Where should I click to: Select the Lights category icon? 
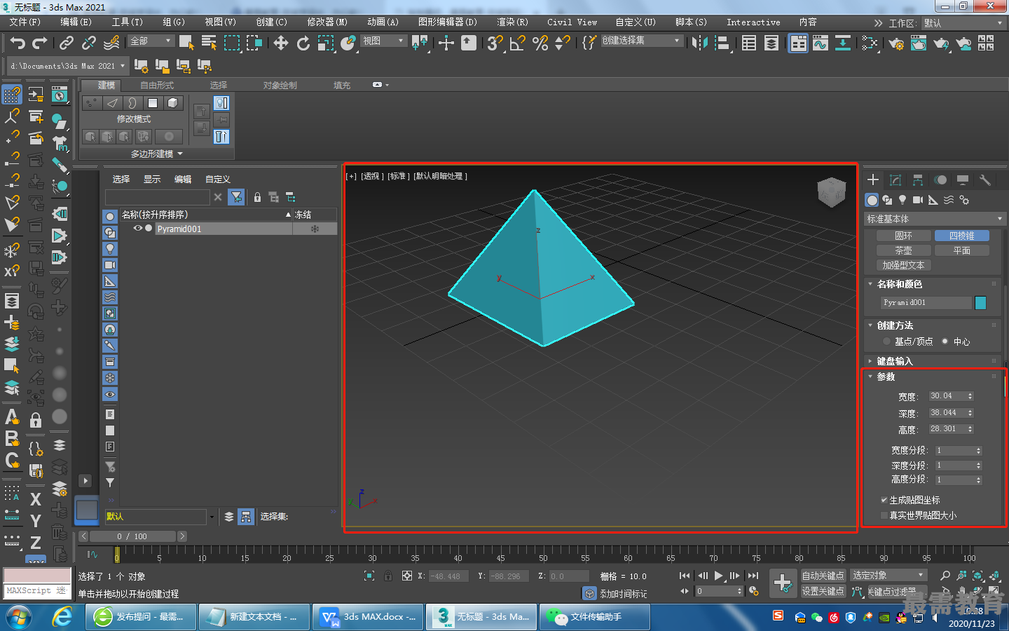pyautogui.click(x=902, y=200)
